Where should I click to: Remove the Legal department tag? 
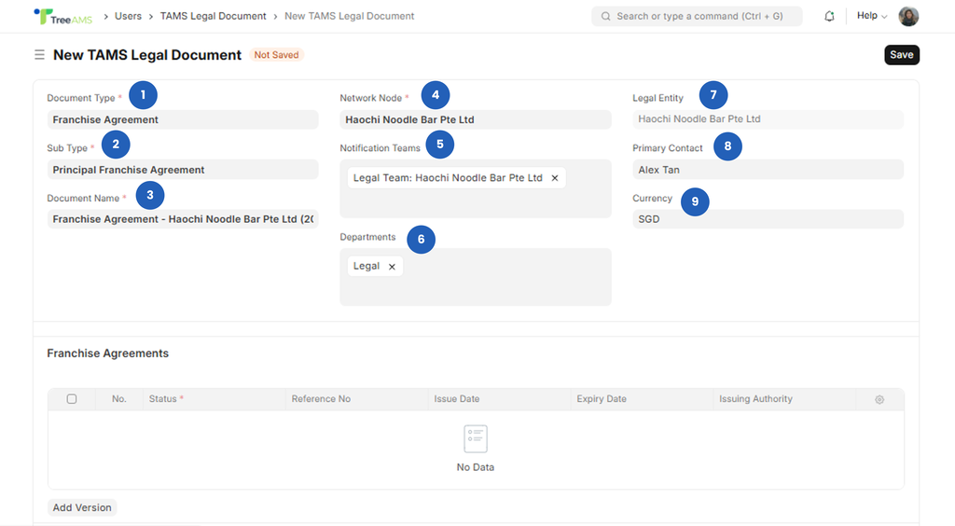[x=392, y=267]
